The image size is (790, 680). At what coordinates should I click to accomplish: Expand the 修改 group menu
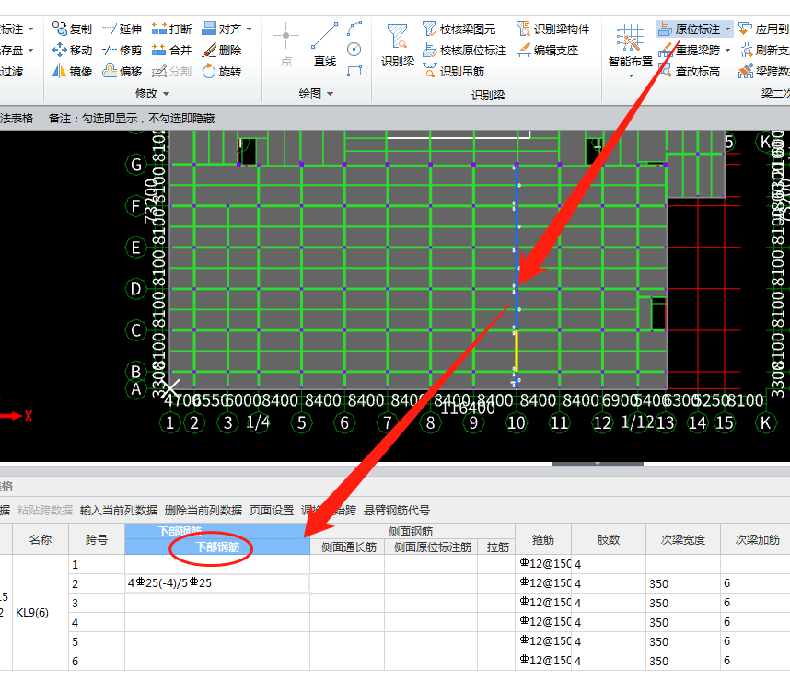[x=152, y=93]
